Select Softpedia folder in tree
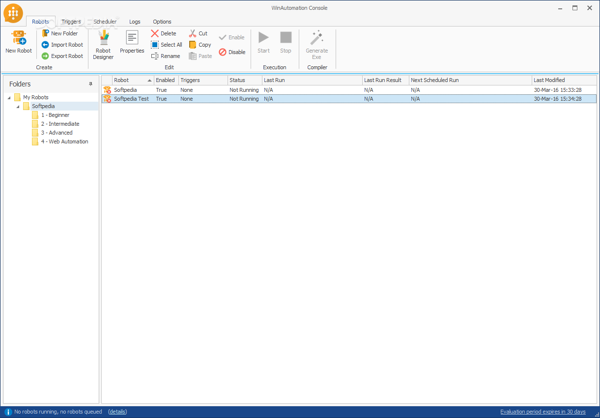 point(43,106)
